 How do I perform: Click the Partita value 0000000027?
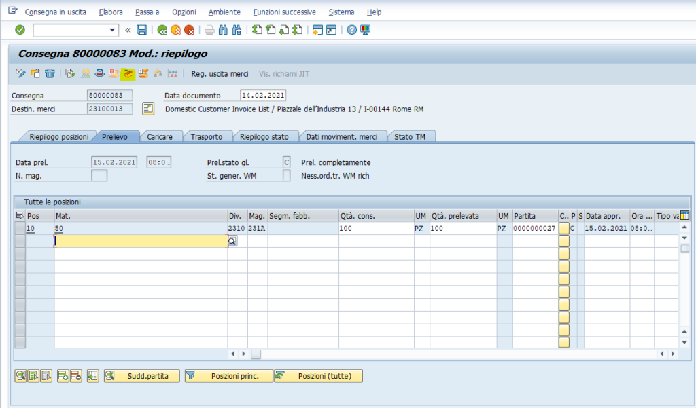(x=534, y=228)
